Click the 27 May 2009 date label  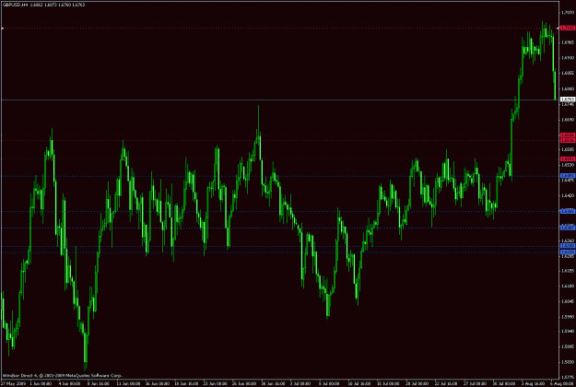[x=12, y=383]
